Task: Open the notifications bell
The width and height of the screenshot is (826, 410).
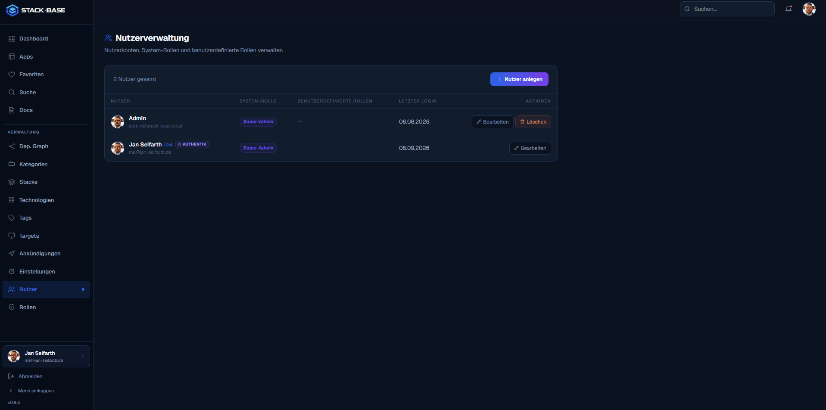Action: tap(789, 9)
